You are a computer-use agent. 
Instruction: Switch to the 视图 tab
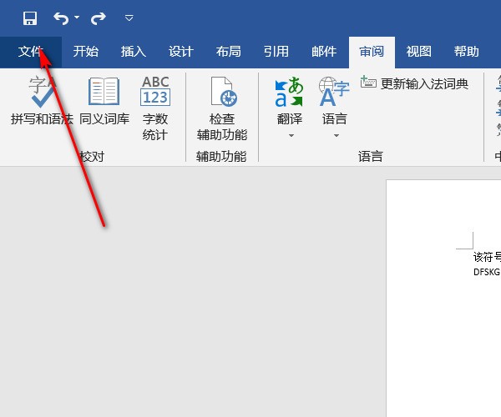click(x=419, y=52)
